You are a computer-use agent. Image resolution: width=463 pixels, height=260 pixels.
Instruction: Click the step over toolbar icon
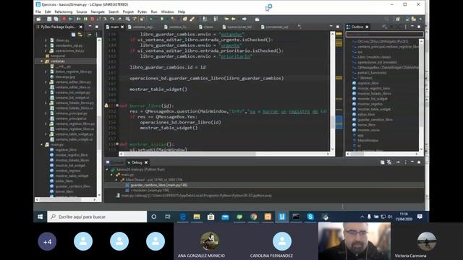112,19
